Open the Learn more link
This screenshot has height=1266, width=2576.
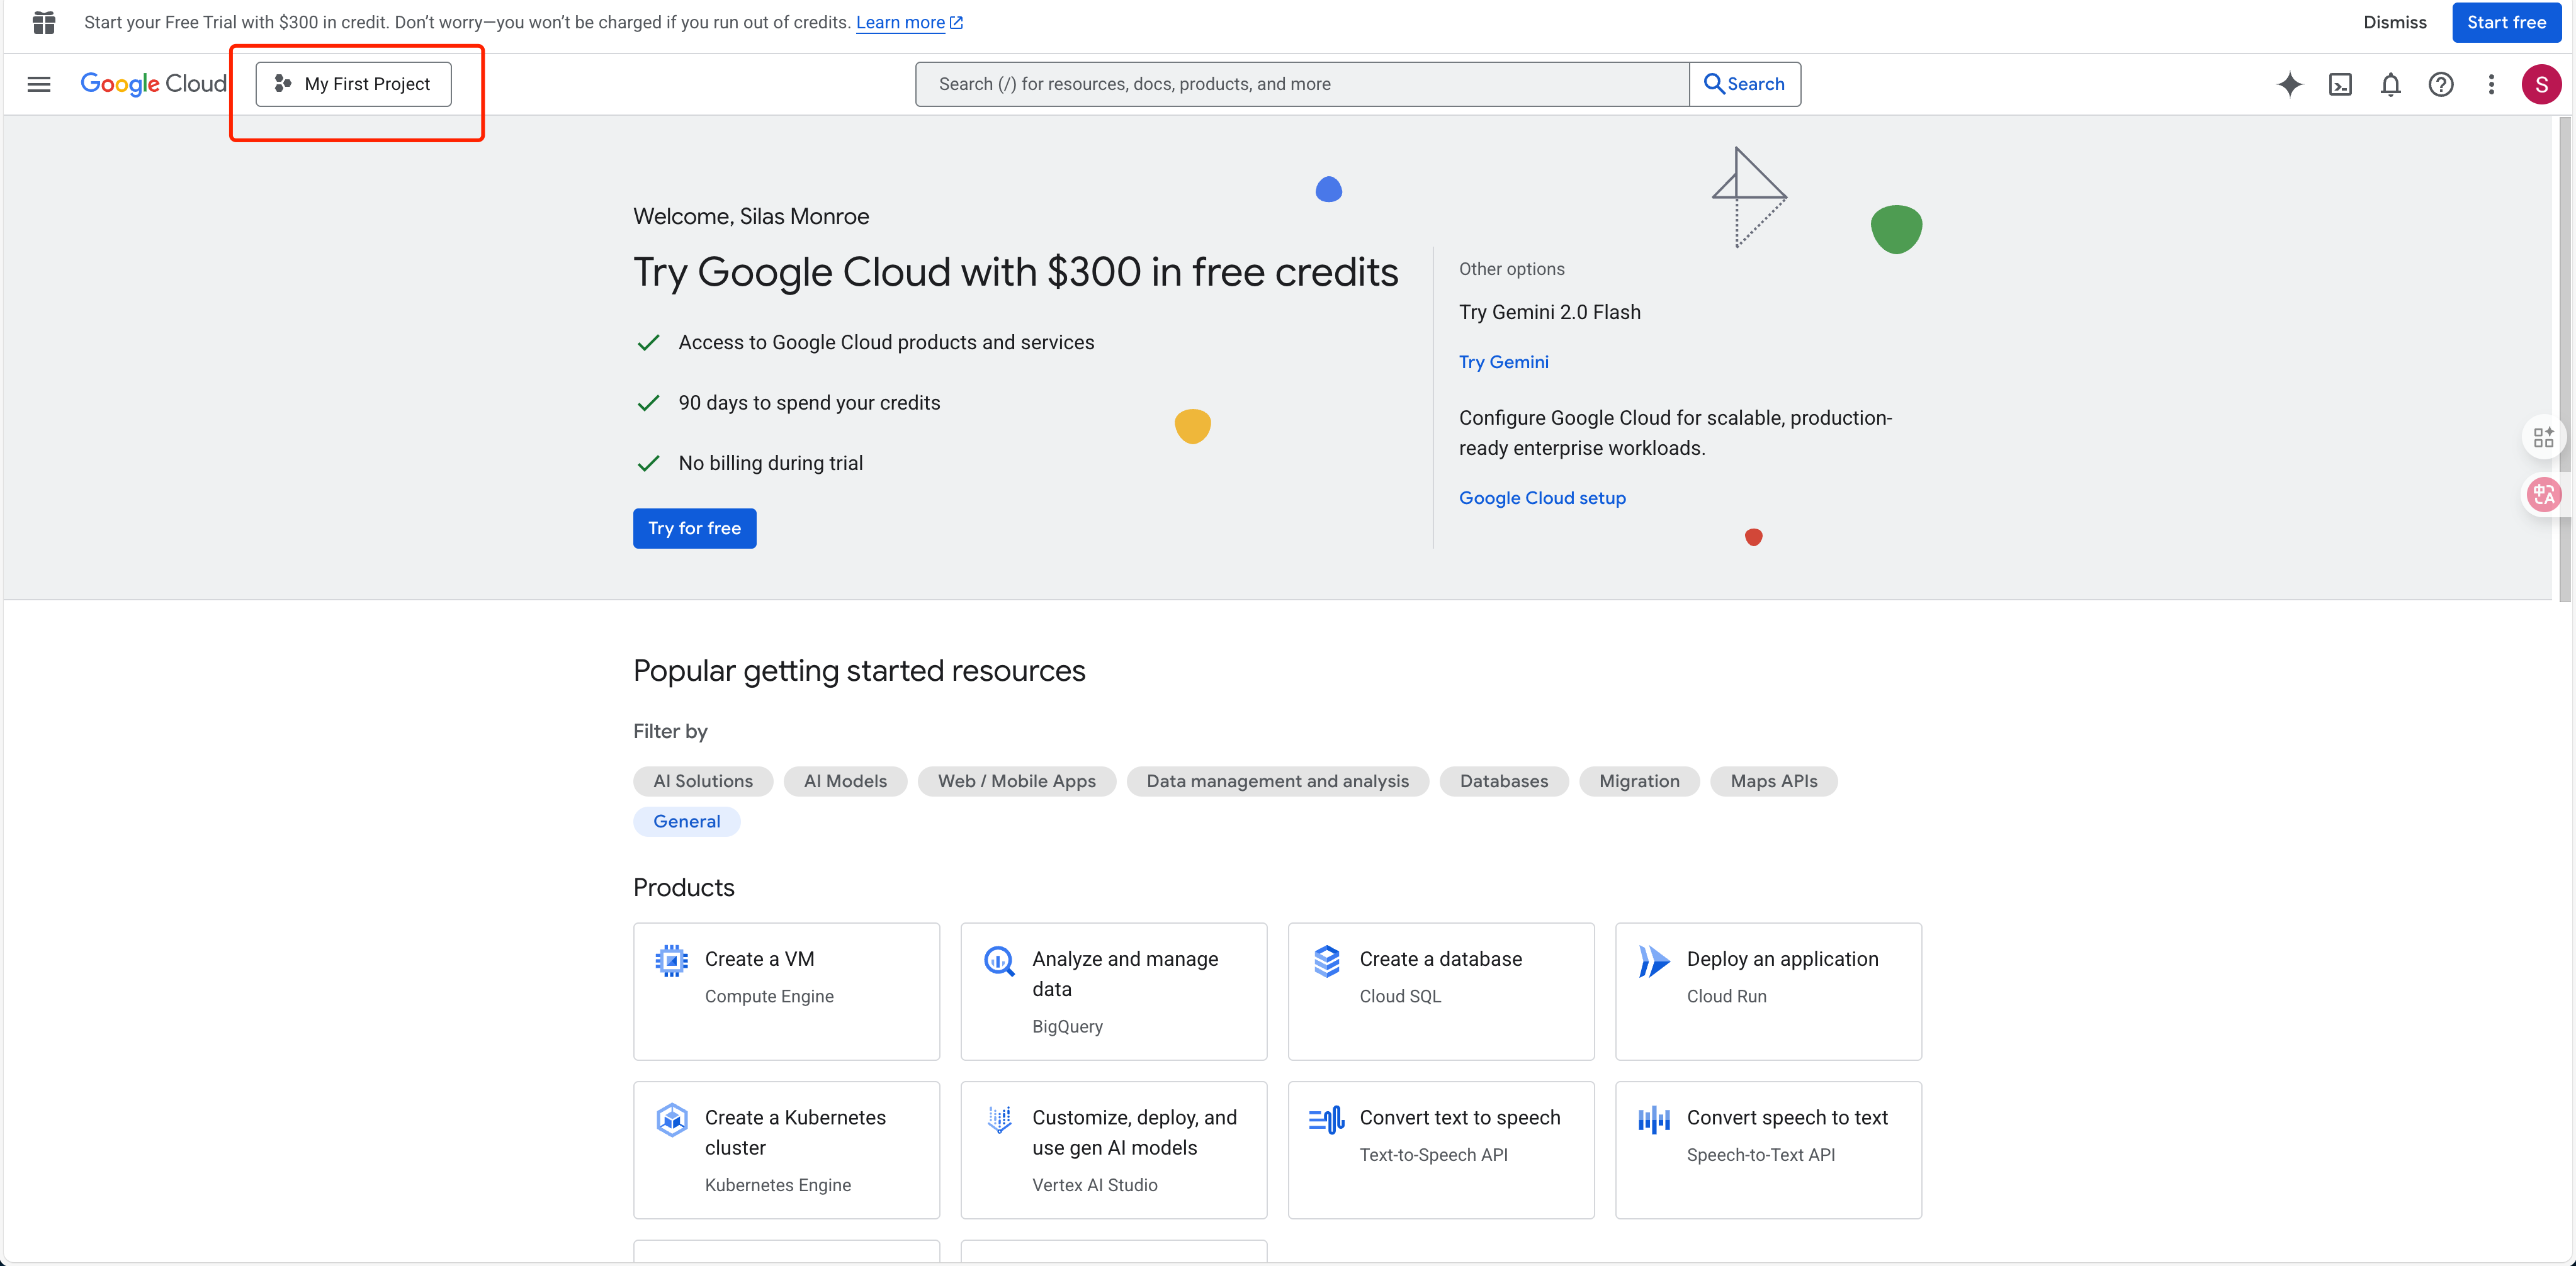click(x=909, y=22)
